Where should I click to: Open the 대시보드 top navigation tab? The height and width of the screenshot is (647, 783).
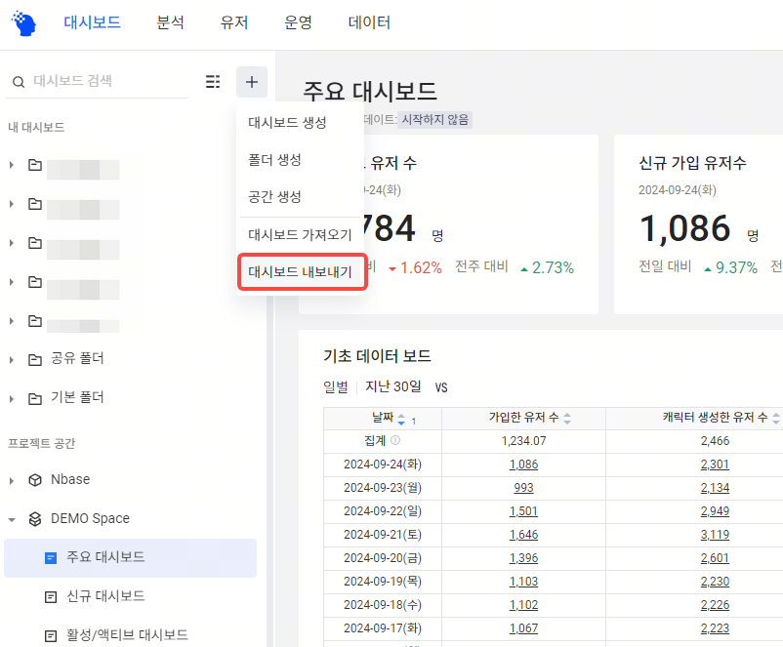click(93, 22)
